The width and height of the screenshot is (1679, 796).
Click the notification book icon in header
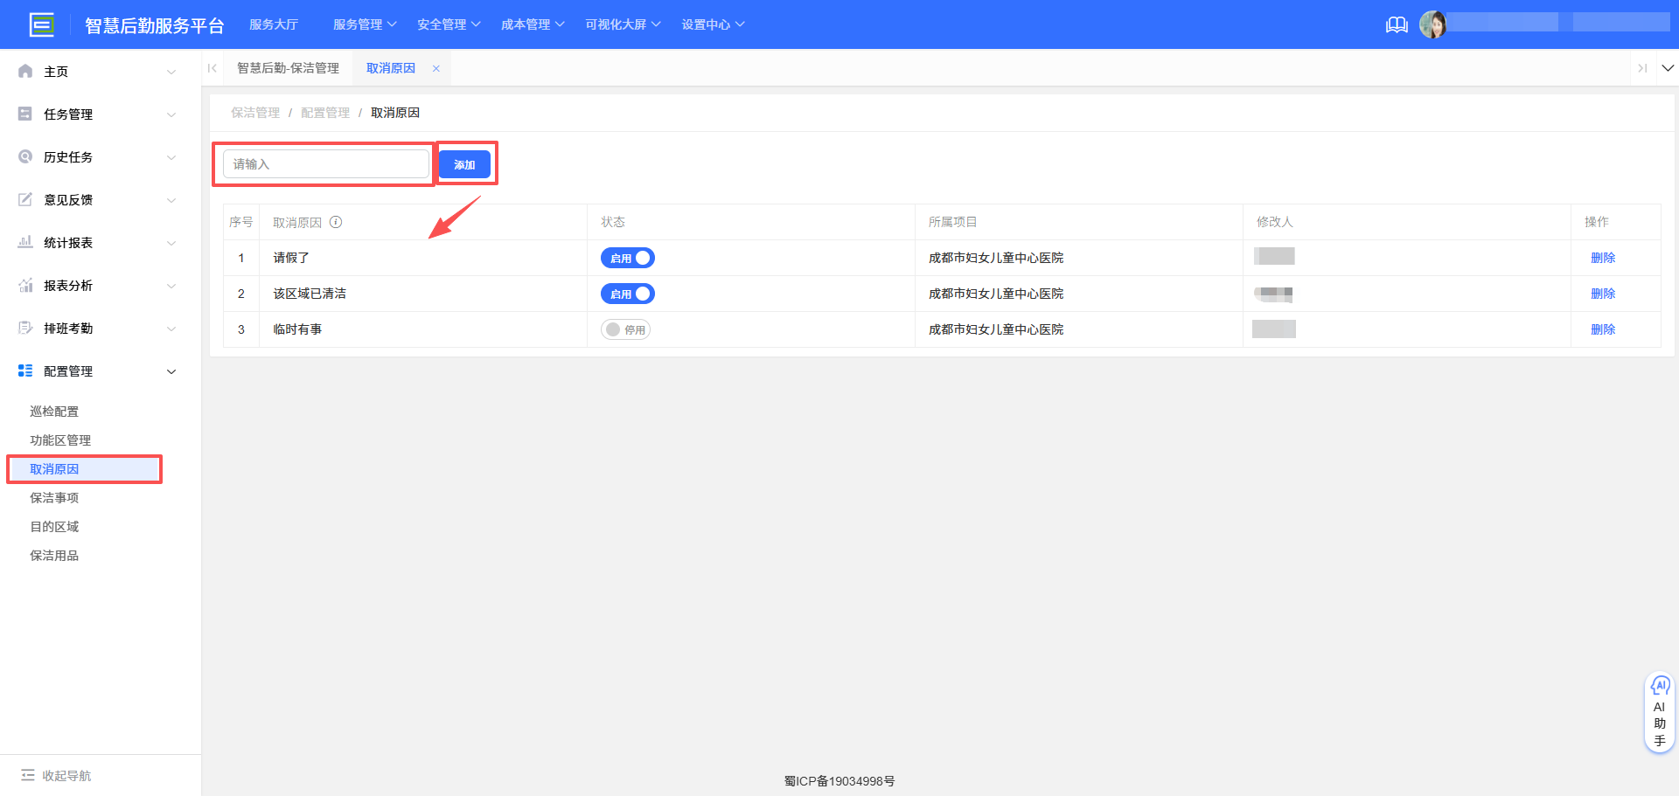[x=1397, y=24]
